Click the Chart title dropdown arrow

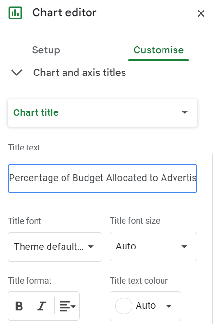pos(184,112)
